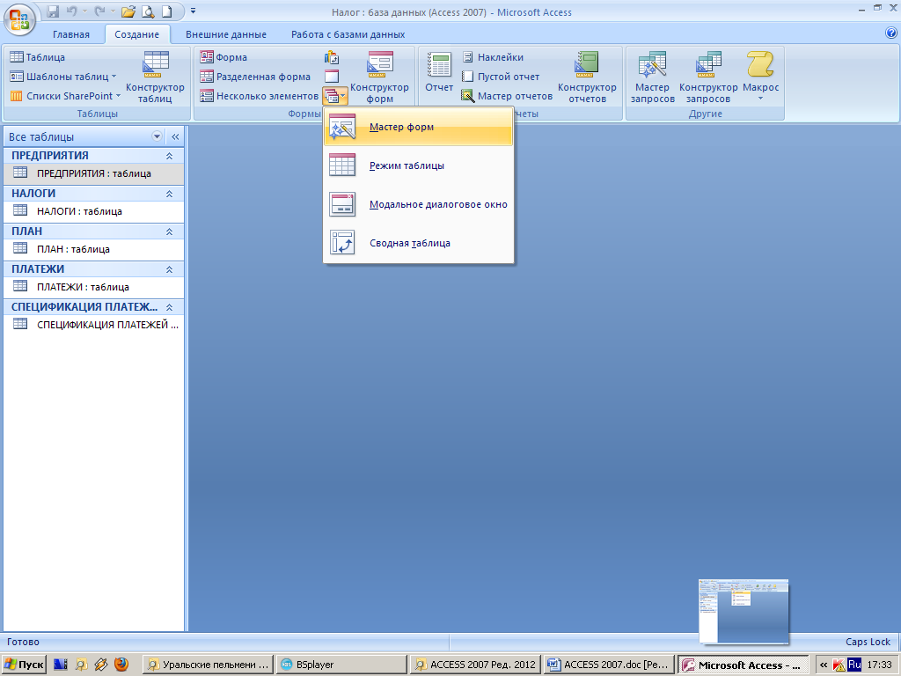The width and height of the screenshot is (901, 676).
Task: Select Мастер форм menu item
Action: (418, 127)
